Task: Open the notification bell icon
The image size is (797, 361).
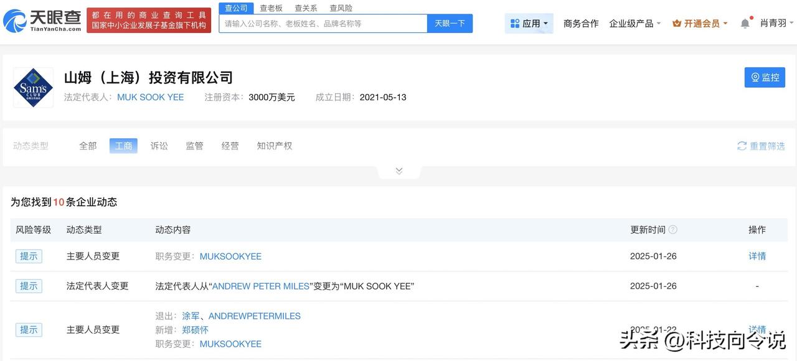Action: 745,23
